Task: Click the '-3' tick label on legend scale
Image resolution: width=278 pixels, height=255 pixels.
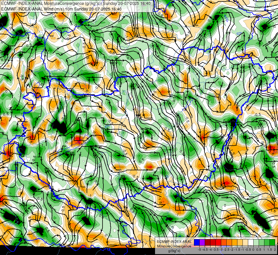Action: coord(221,250)
